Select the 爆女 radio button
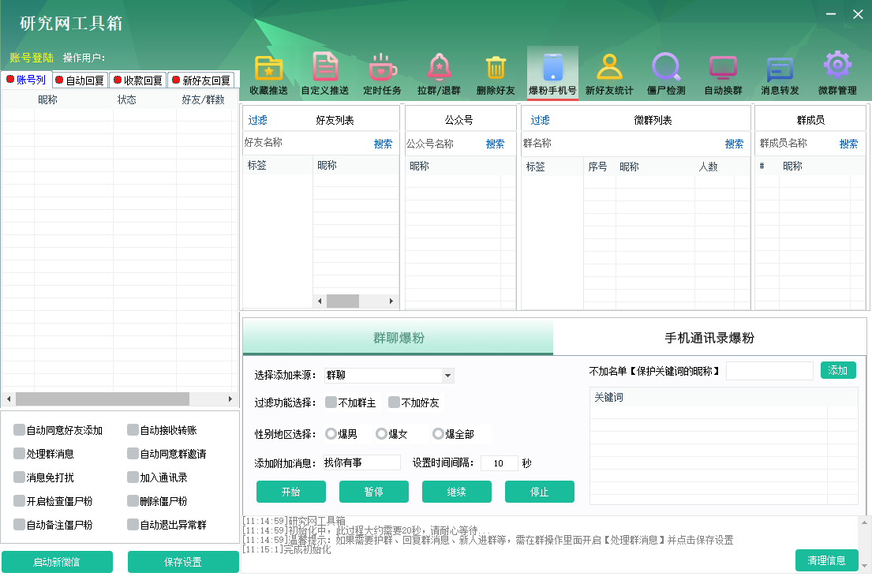Viewport: 872px width, 584px height. pyautogui.click(x=383, y=432)
